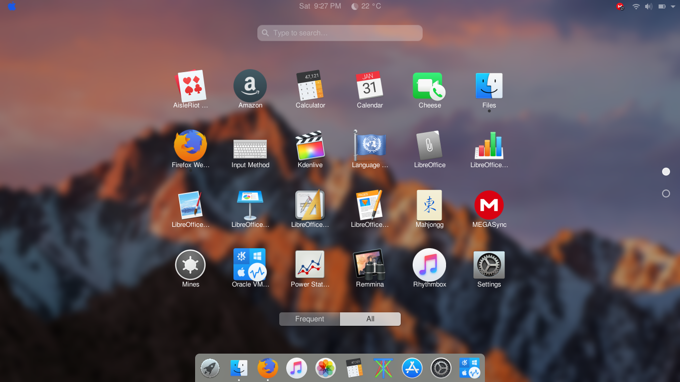The image size is (680, 382).
Task: Select the first page indicator dot
Action: point(666,172)
